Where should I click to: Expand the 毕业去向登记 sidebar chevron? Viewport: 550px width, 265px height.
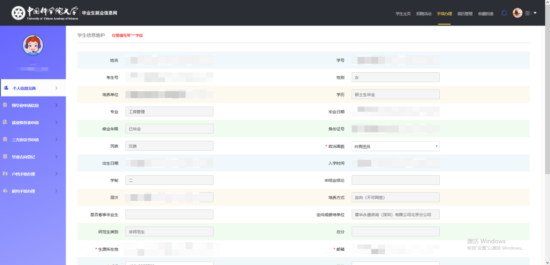click(56, 157)
